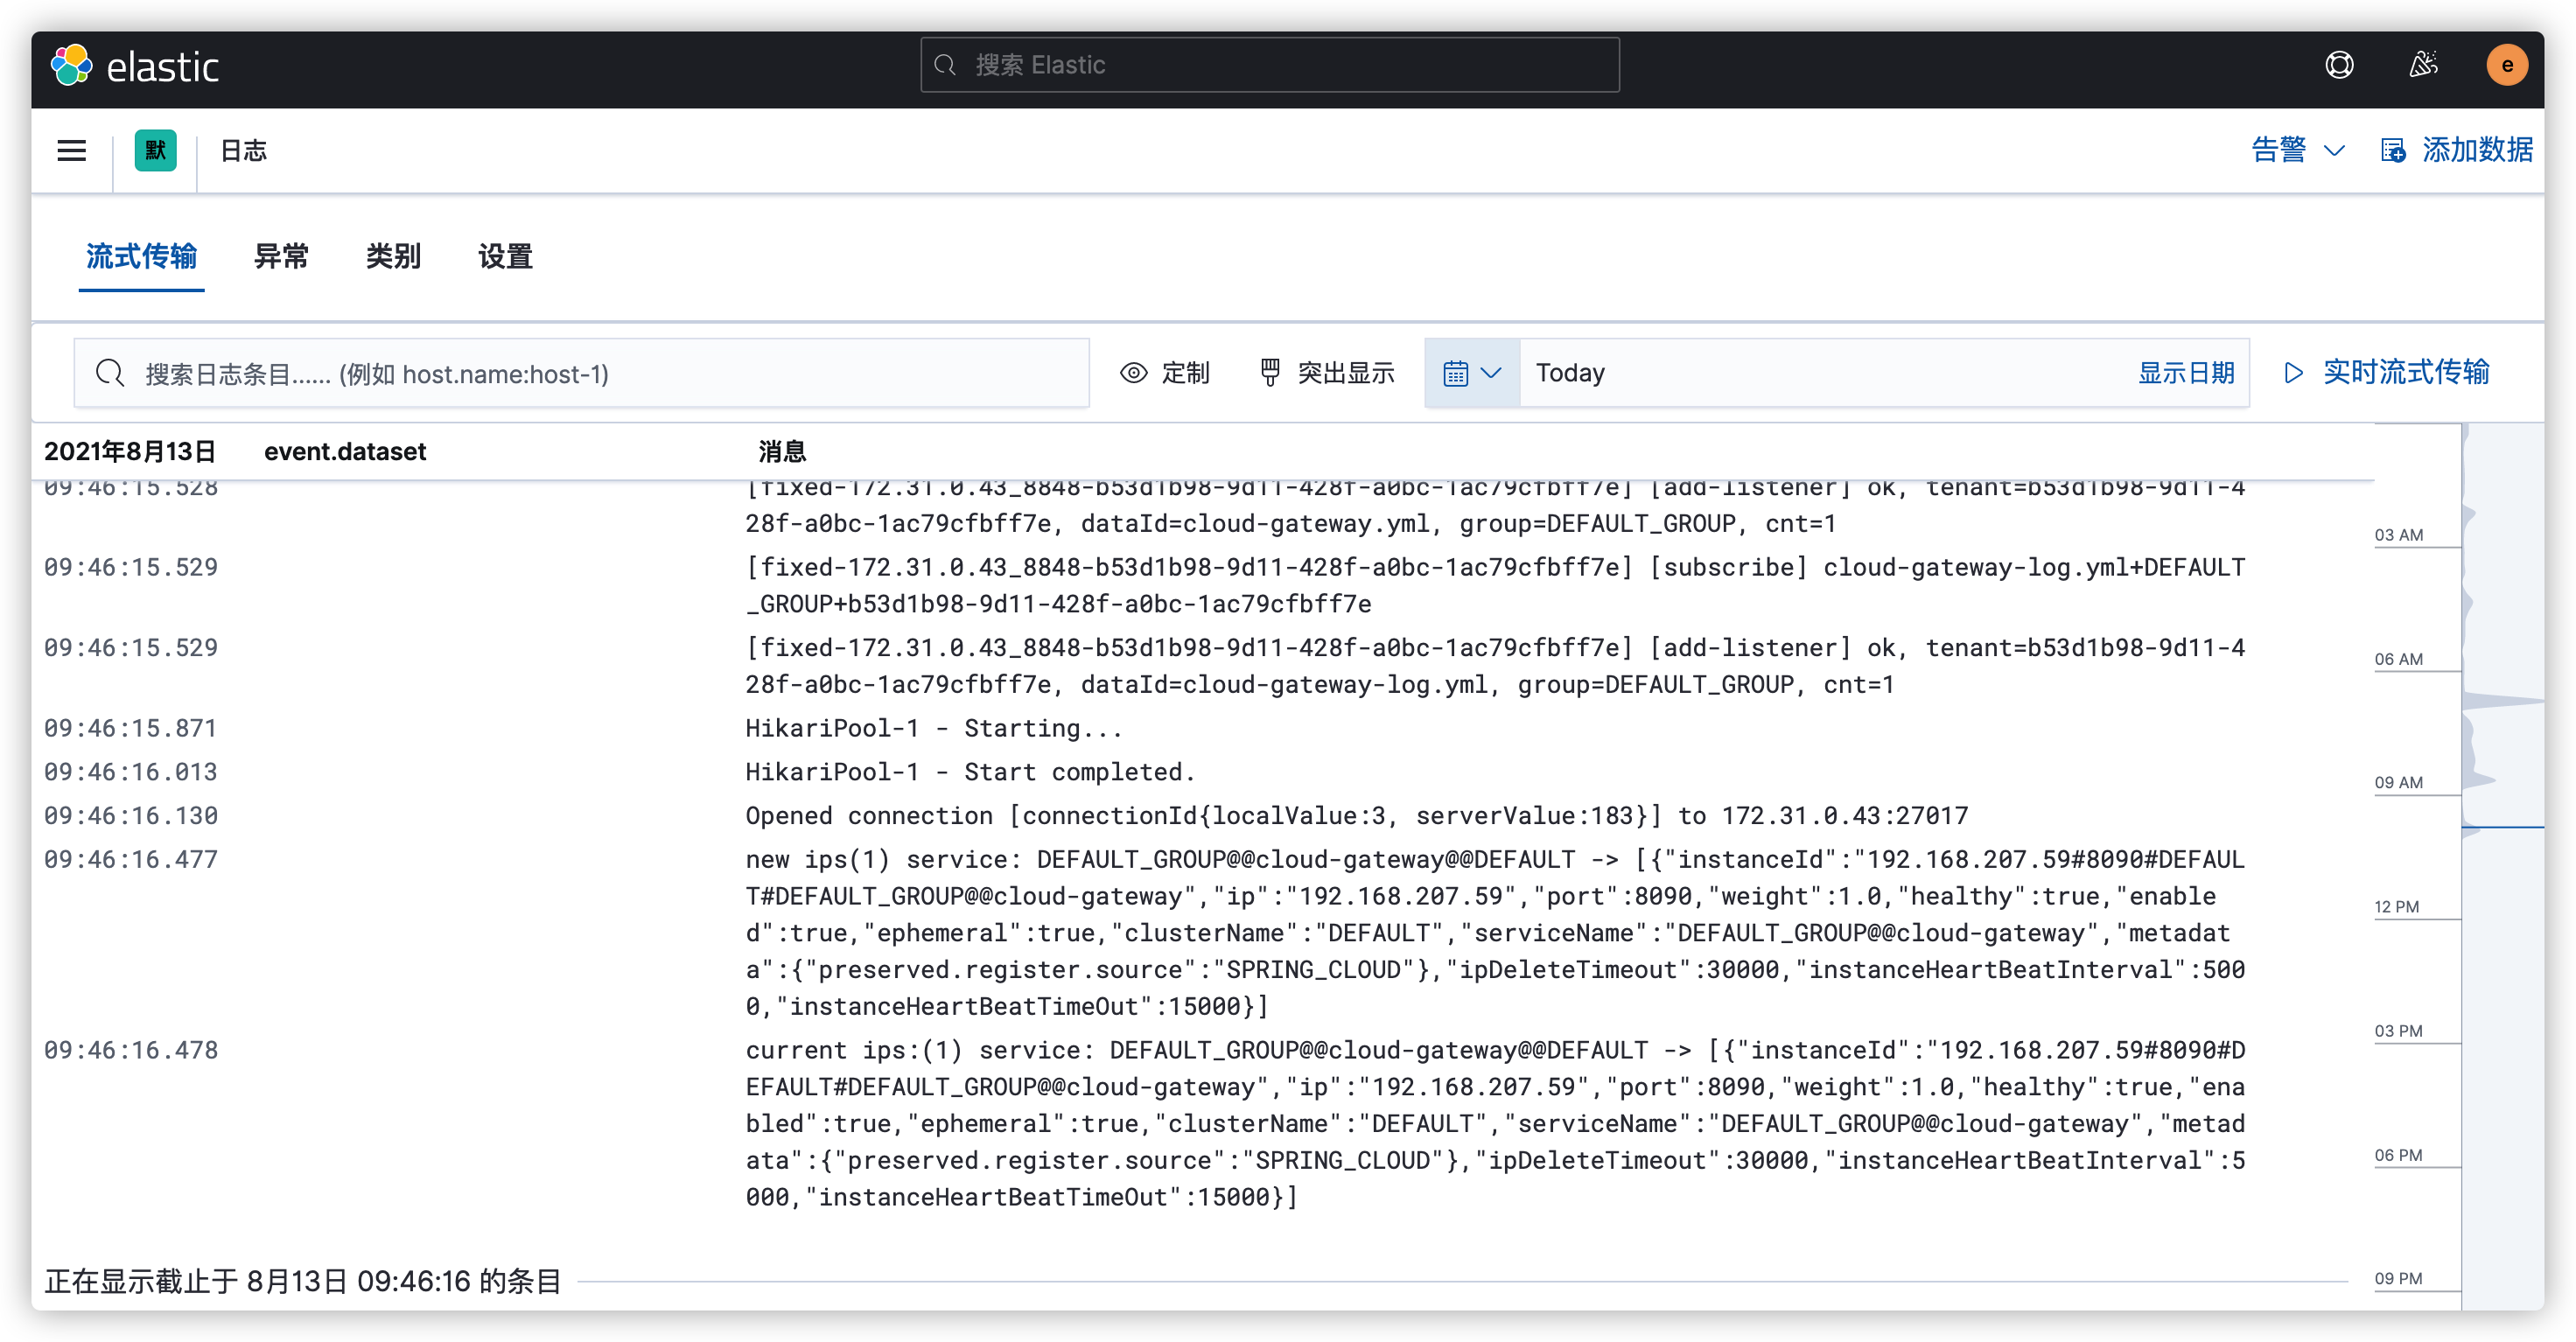The width and height of the screenshot is (2576, 1342).
Task: Open the 定制 customize options
Action: pyautogui.click(x=1164, y=373)
